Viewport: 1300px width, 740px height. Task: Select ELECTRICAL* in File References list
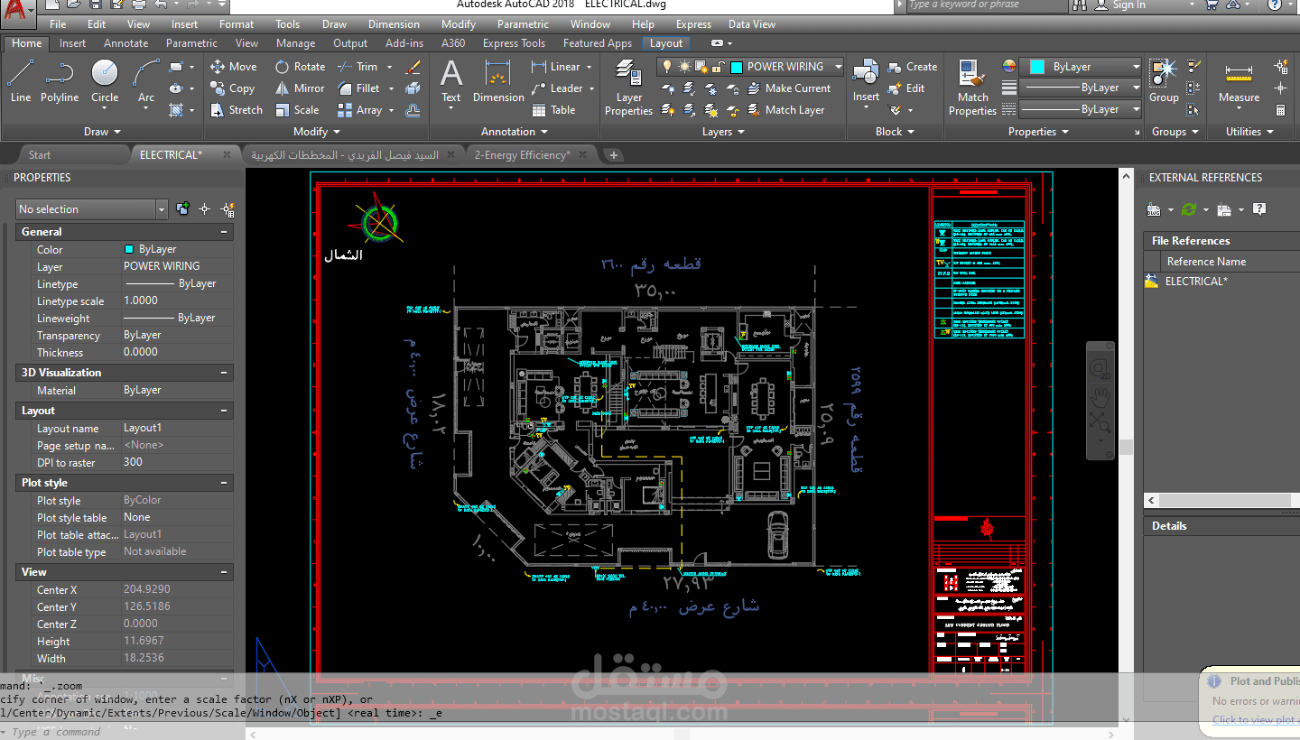[1196, 282]
